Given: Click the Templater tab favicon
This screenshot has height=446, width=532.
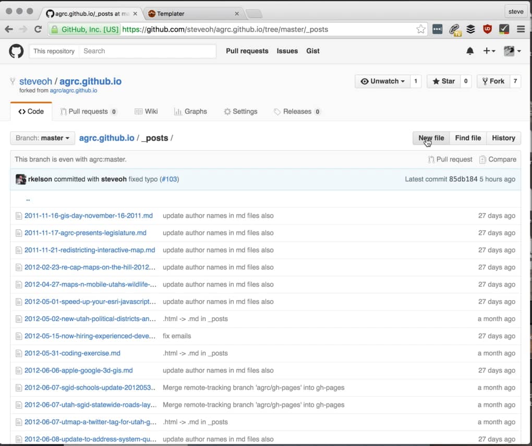Looking at the screenshot, I should (x=152, y=14).
